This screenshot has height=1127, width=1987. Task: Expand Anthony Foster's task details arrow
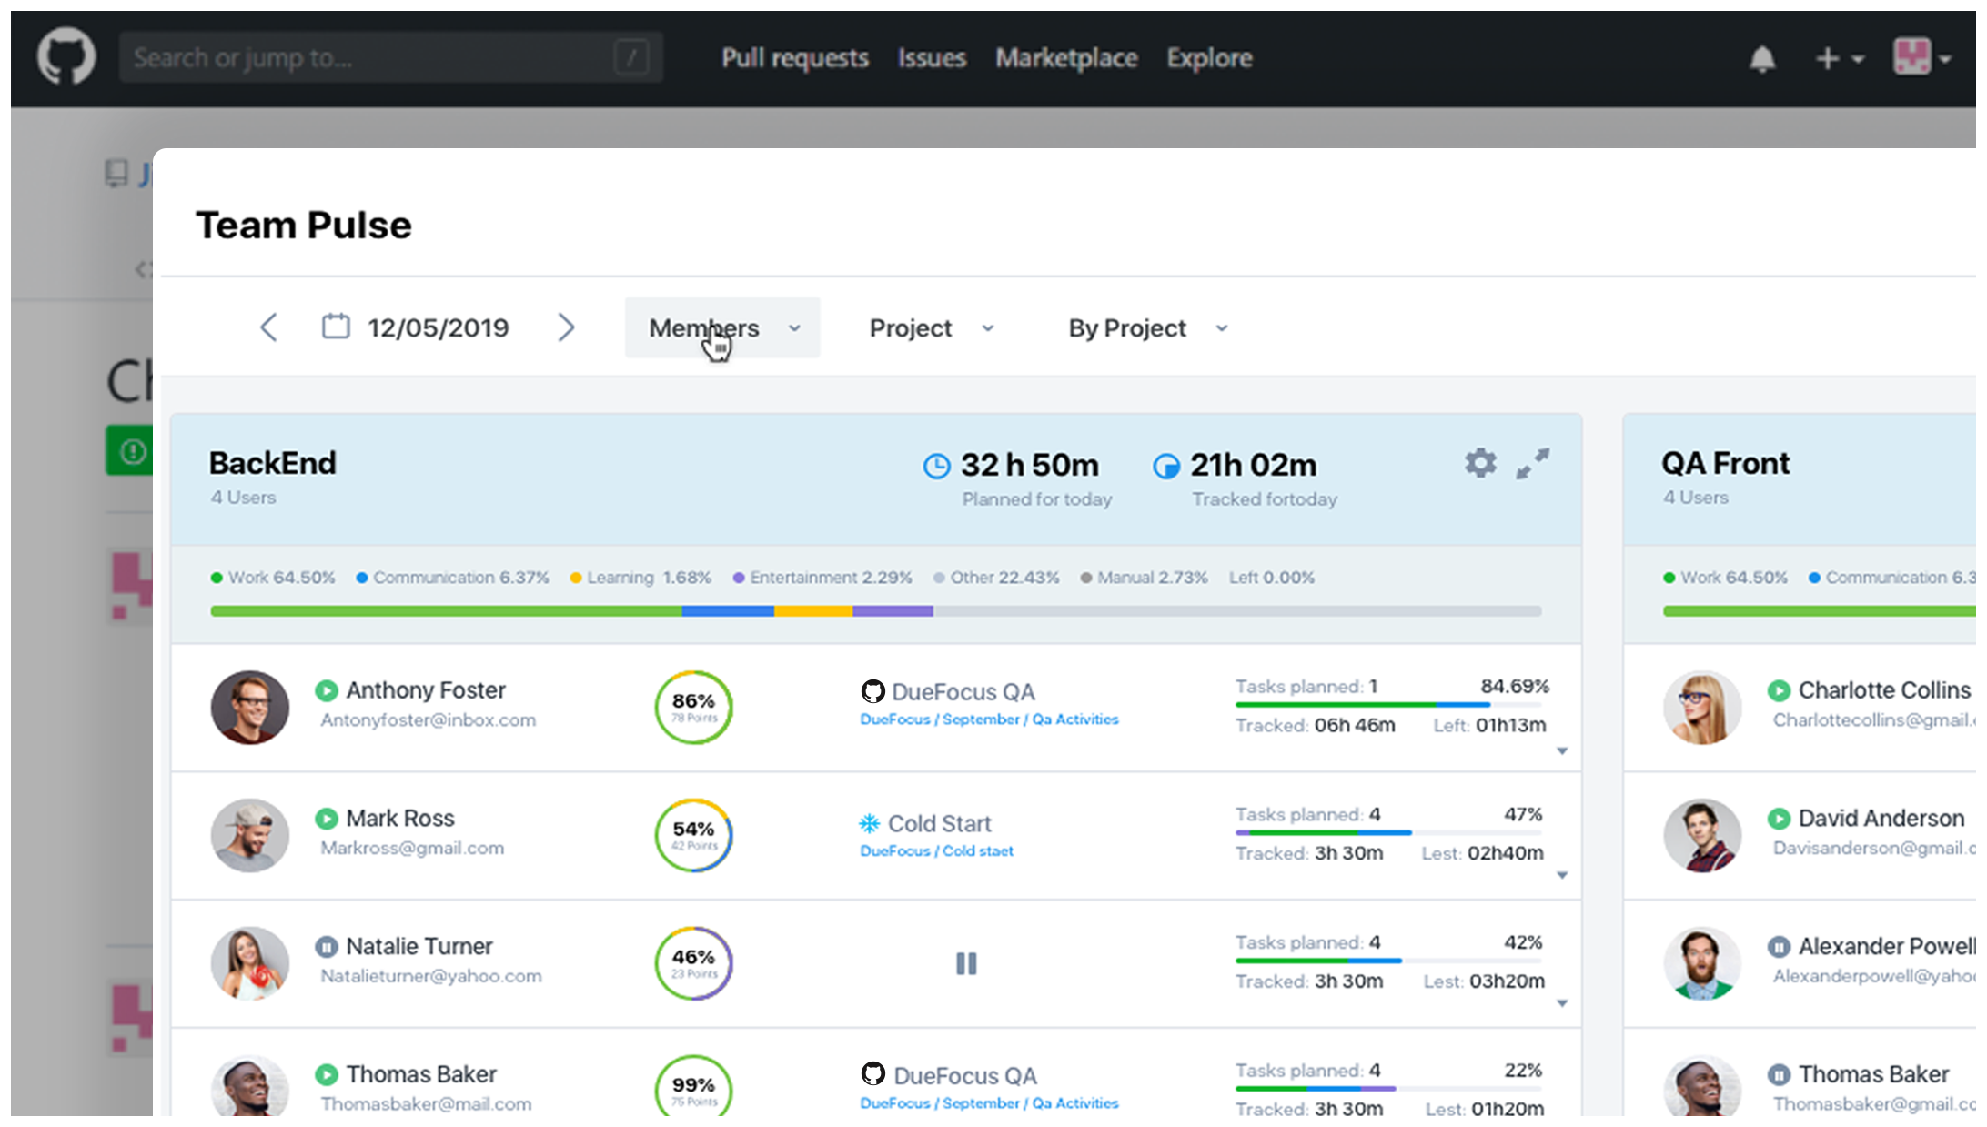[x=1562, y=751]
